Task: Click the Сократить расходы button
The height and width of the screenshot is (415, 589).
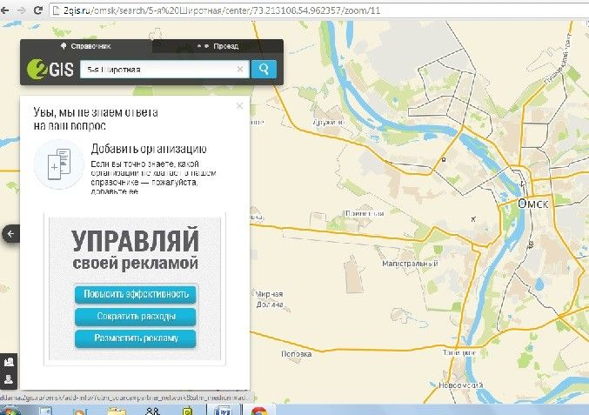Action: (135, 316)
